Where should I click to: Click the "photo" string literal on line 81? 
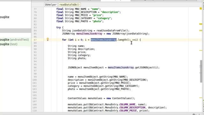(x=97, y=21)
